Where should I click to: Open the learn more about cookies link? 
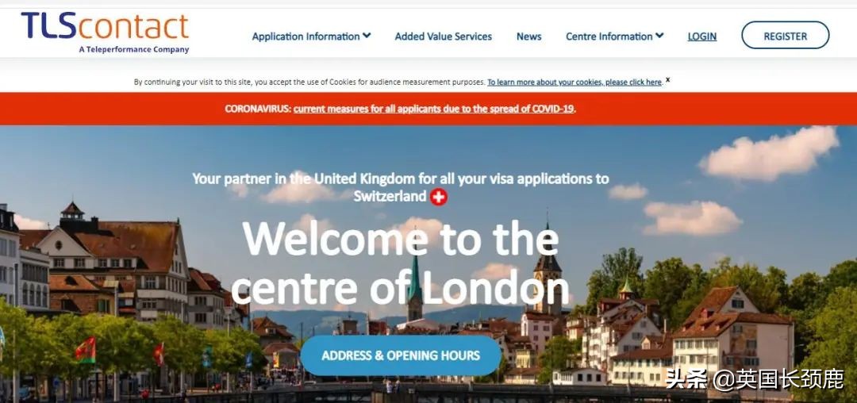click(x=575, y=83)
